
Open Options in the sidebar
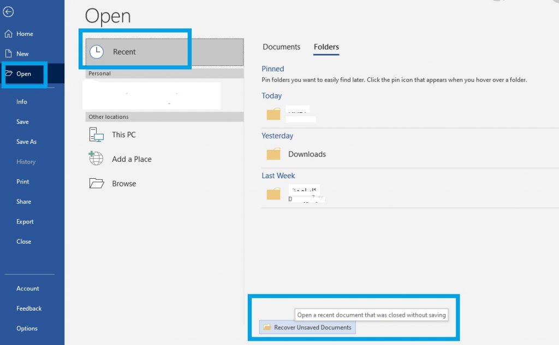coord(27,328)
